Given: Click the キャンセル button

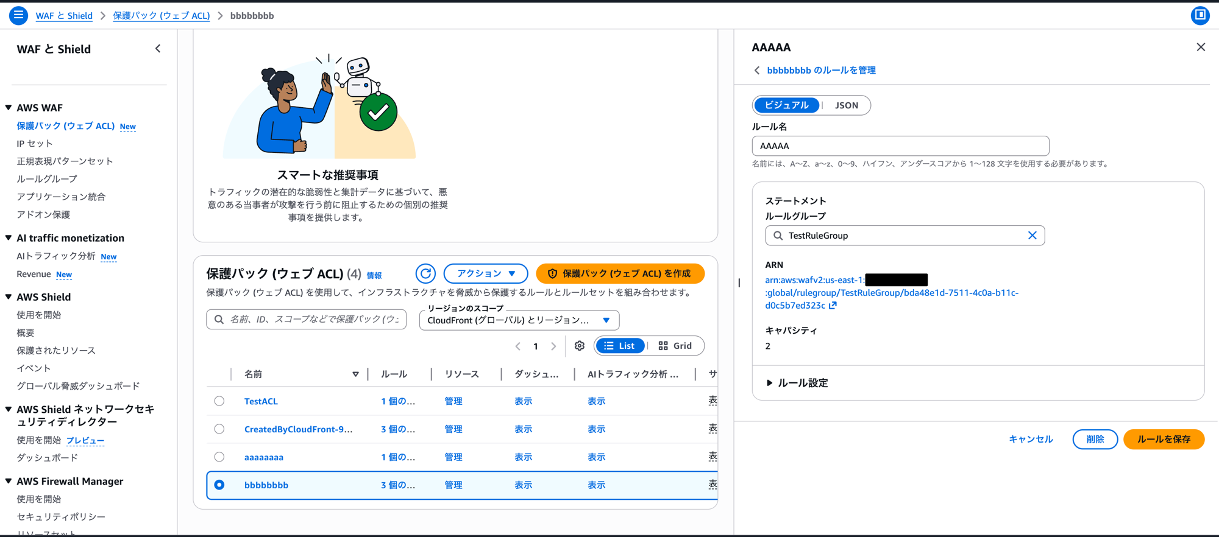Looking at the screenshot, I should [x=1031, y=439].
